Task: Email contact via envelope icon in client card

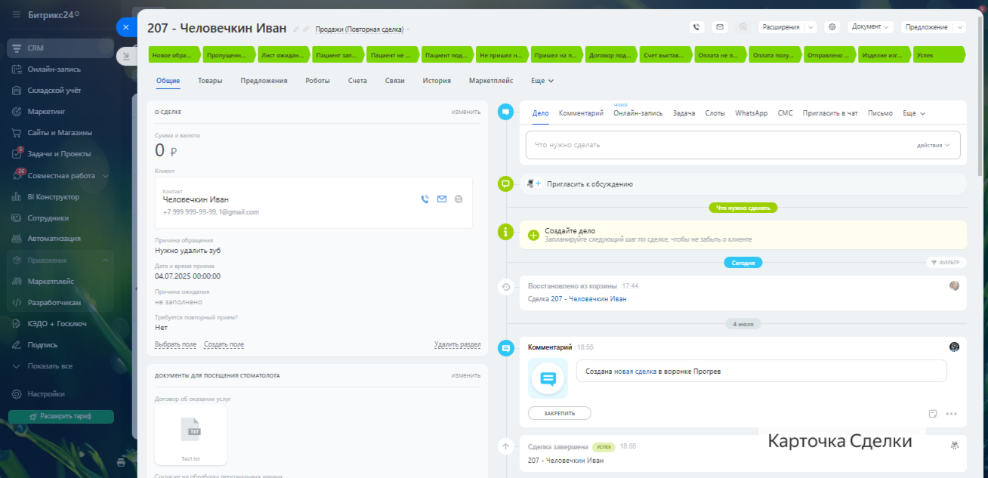Action: [x=442, y=199]
